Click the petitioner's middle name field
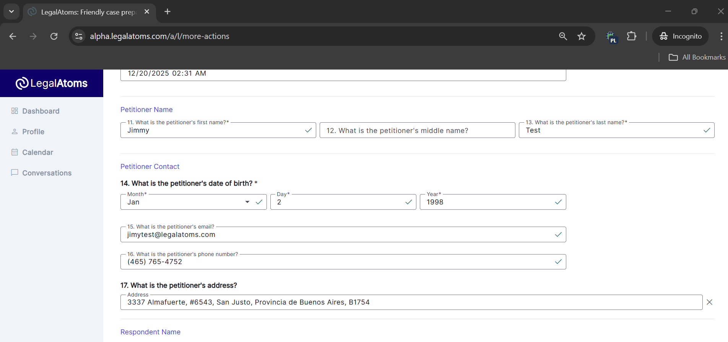728x342 pixels. tap(417, 131)
